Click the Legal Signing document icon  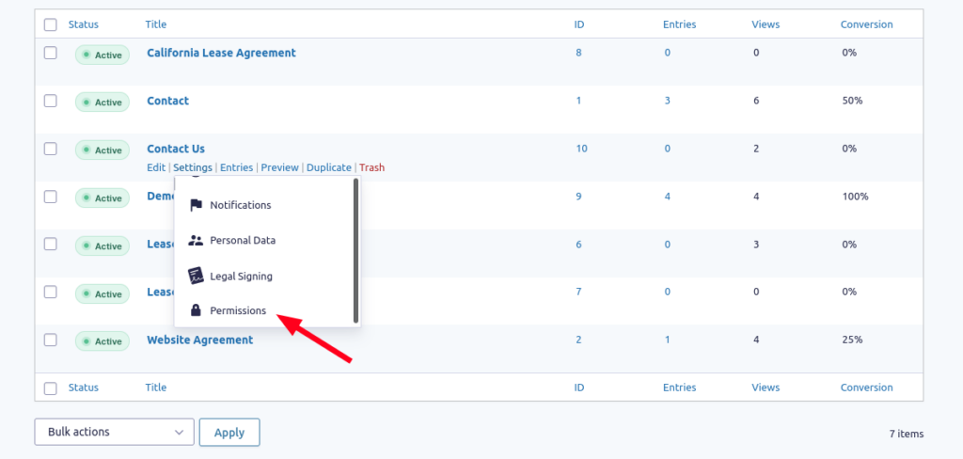(x=196, y=276)
